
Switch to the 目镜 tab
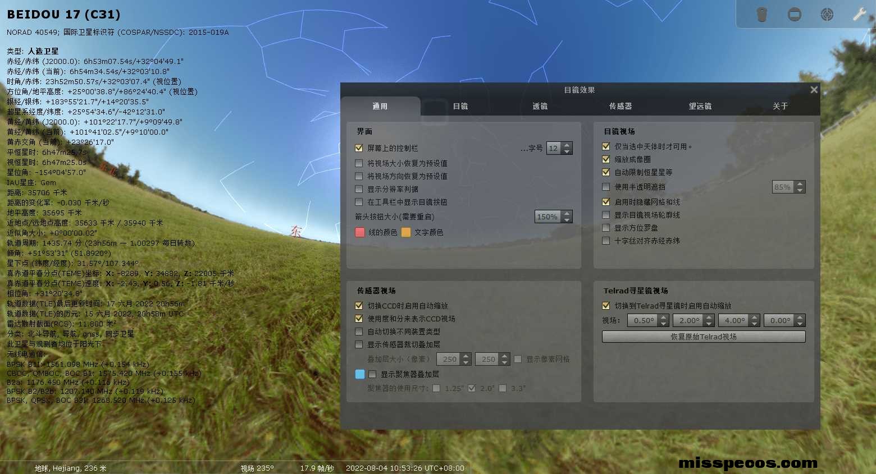460,106
